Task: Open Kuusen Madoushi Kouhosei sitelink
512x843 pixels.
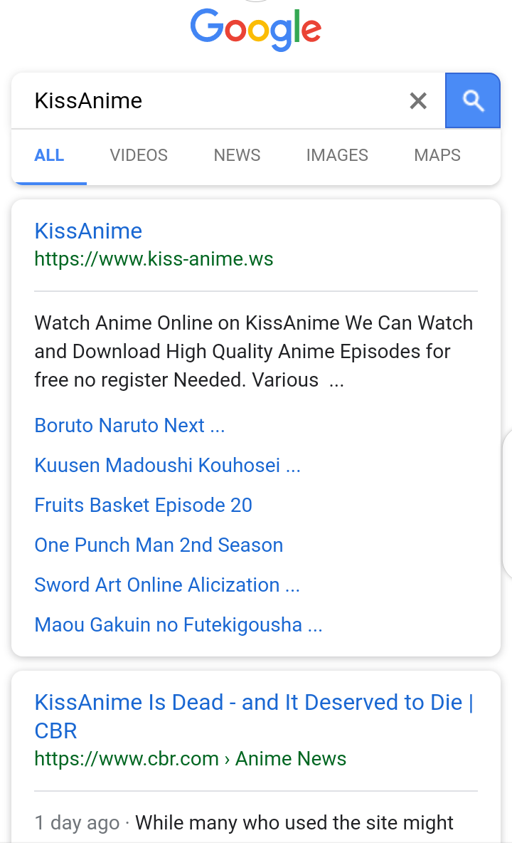Action: click(167, 466)
